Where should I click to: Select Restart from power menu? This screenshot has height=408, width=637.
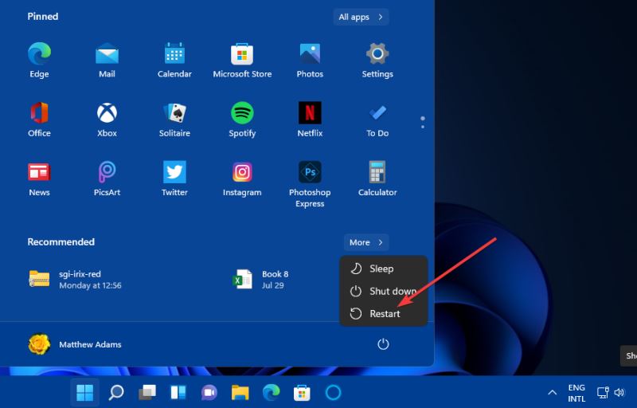(384, 314)
